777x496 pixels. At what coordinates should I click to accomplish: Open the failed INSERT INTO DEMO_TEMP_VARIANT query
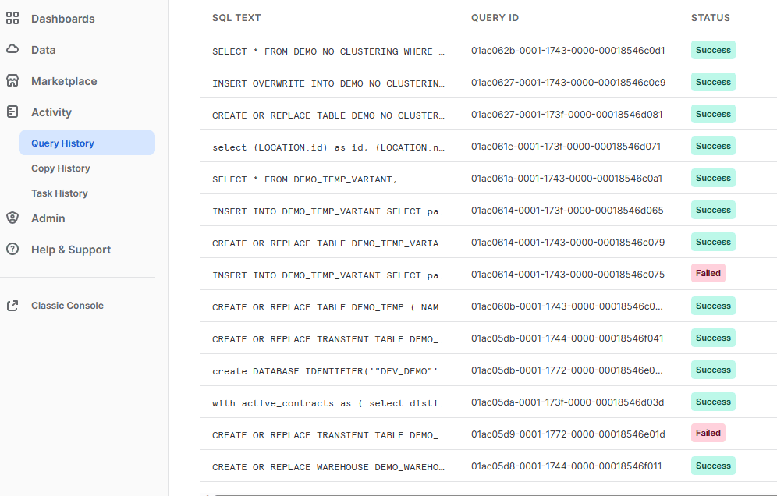328,275
